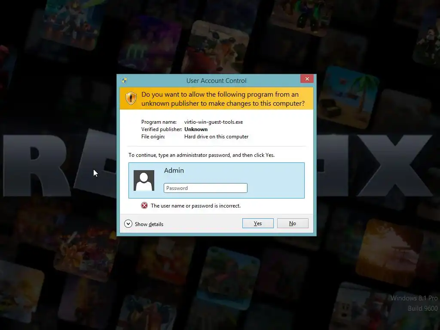Click the red error icon

(144, 205)
